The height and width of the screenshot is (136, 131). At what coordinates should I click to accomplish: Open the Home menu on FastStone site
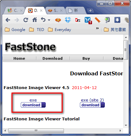pos(19,58)
